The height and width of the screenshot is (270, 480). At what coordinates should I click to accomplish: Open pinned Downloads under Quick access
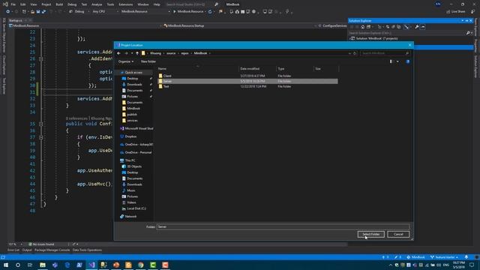click(x=134, y=85)
